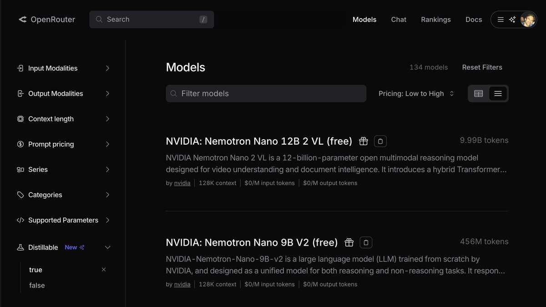Open the Docs nav item
This screenshot has height=307, width=546.
pos(474,20)
